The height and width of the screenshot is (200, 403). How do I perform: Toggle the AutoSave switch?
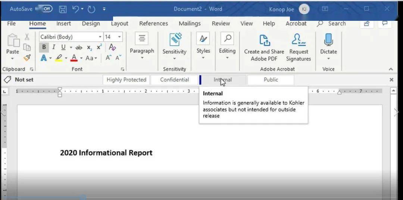(44, 9)
